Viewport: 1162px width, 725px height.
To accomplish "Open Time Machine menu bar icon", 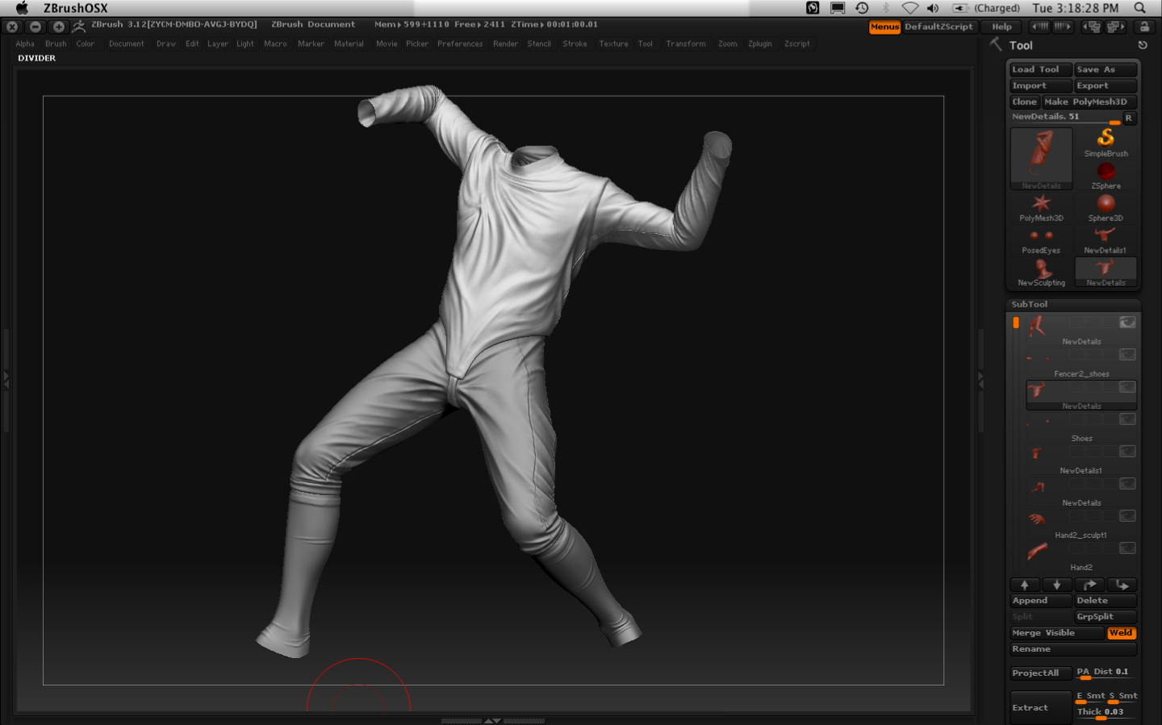I will tap(862, 8).
